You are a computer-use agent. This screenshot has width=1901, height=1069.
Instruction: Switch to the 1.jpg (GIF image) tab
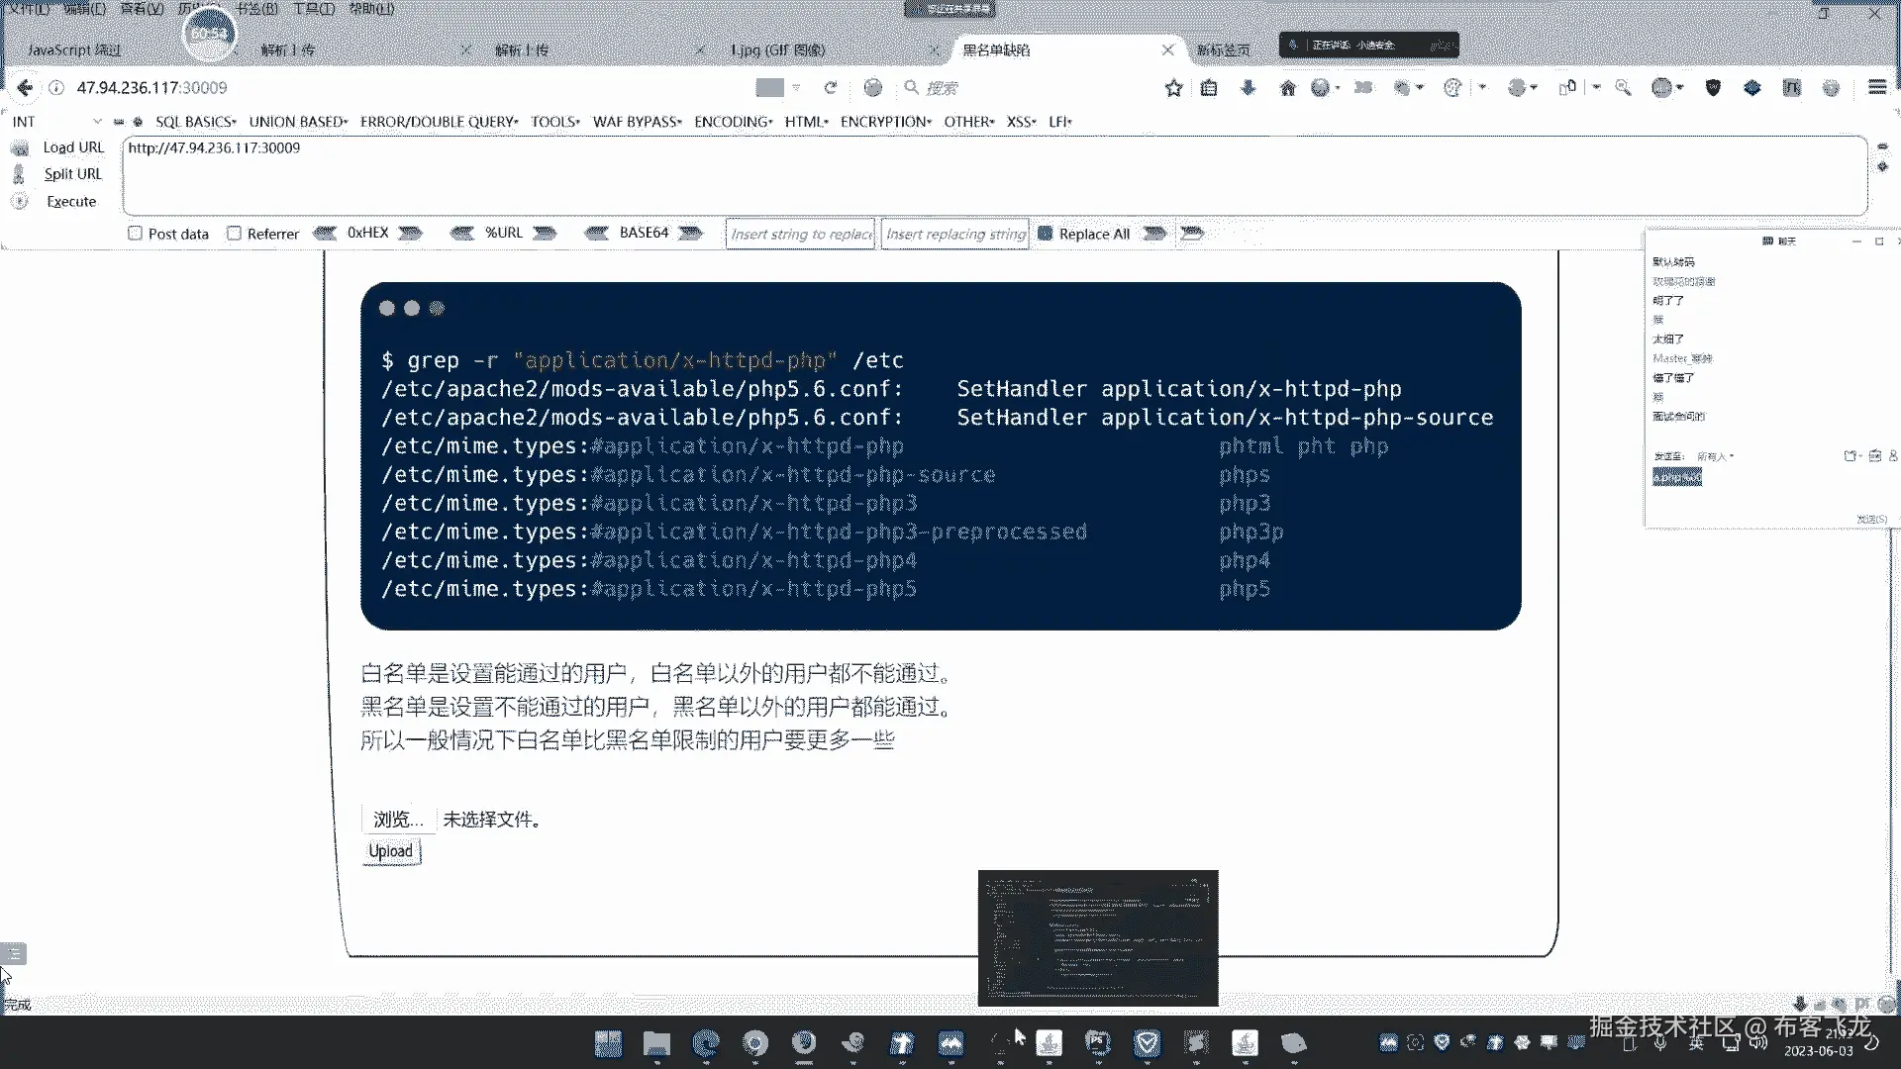778,49
